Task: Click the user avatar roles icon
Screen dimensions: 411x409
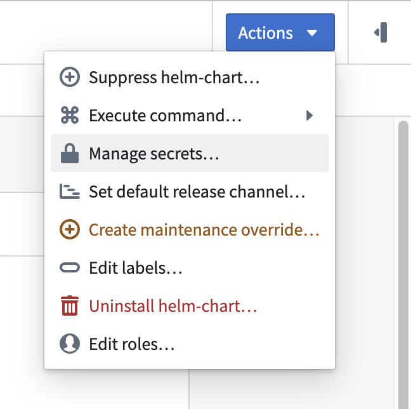Action: pyautogui.click(x=70, y=344)
